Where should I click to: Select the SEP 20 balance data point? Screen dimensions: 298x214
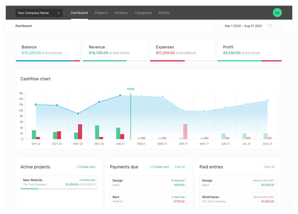[36, 105]
